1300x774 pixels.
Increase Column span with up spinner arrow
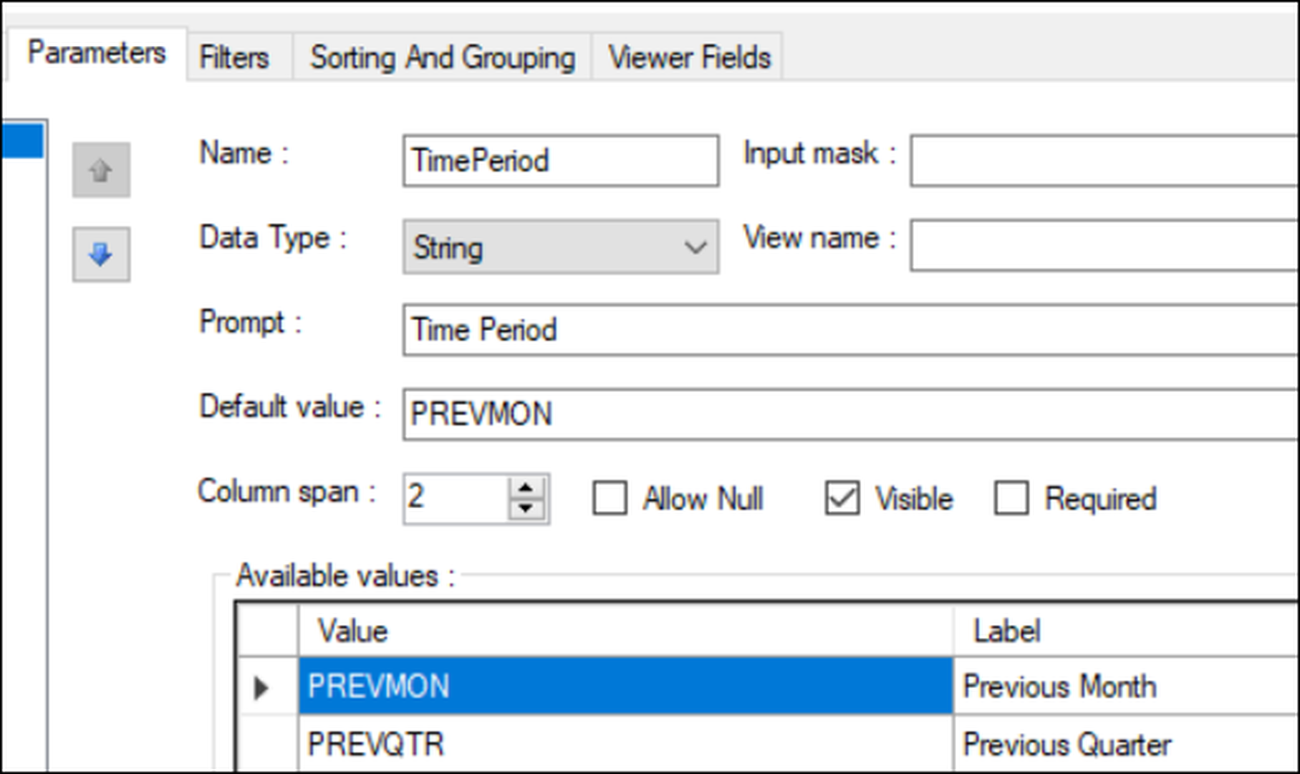coord(526,488)
